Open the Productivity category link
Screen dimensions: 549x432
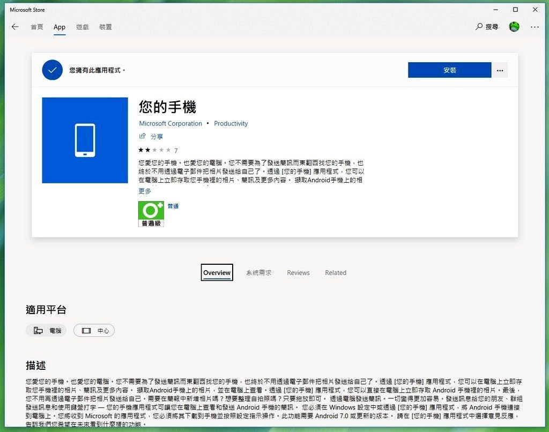tap(231, 124)
